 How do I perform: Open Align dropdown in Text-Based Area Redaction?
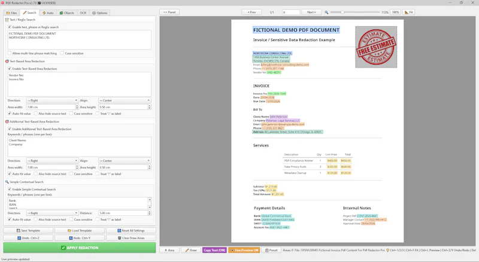pos(125,100)
